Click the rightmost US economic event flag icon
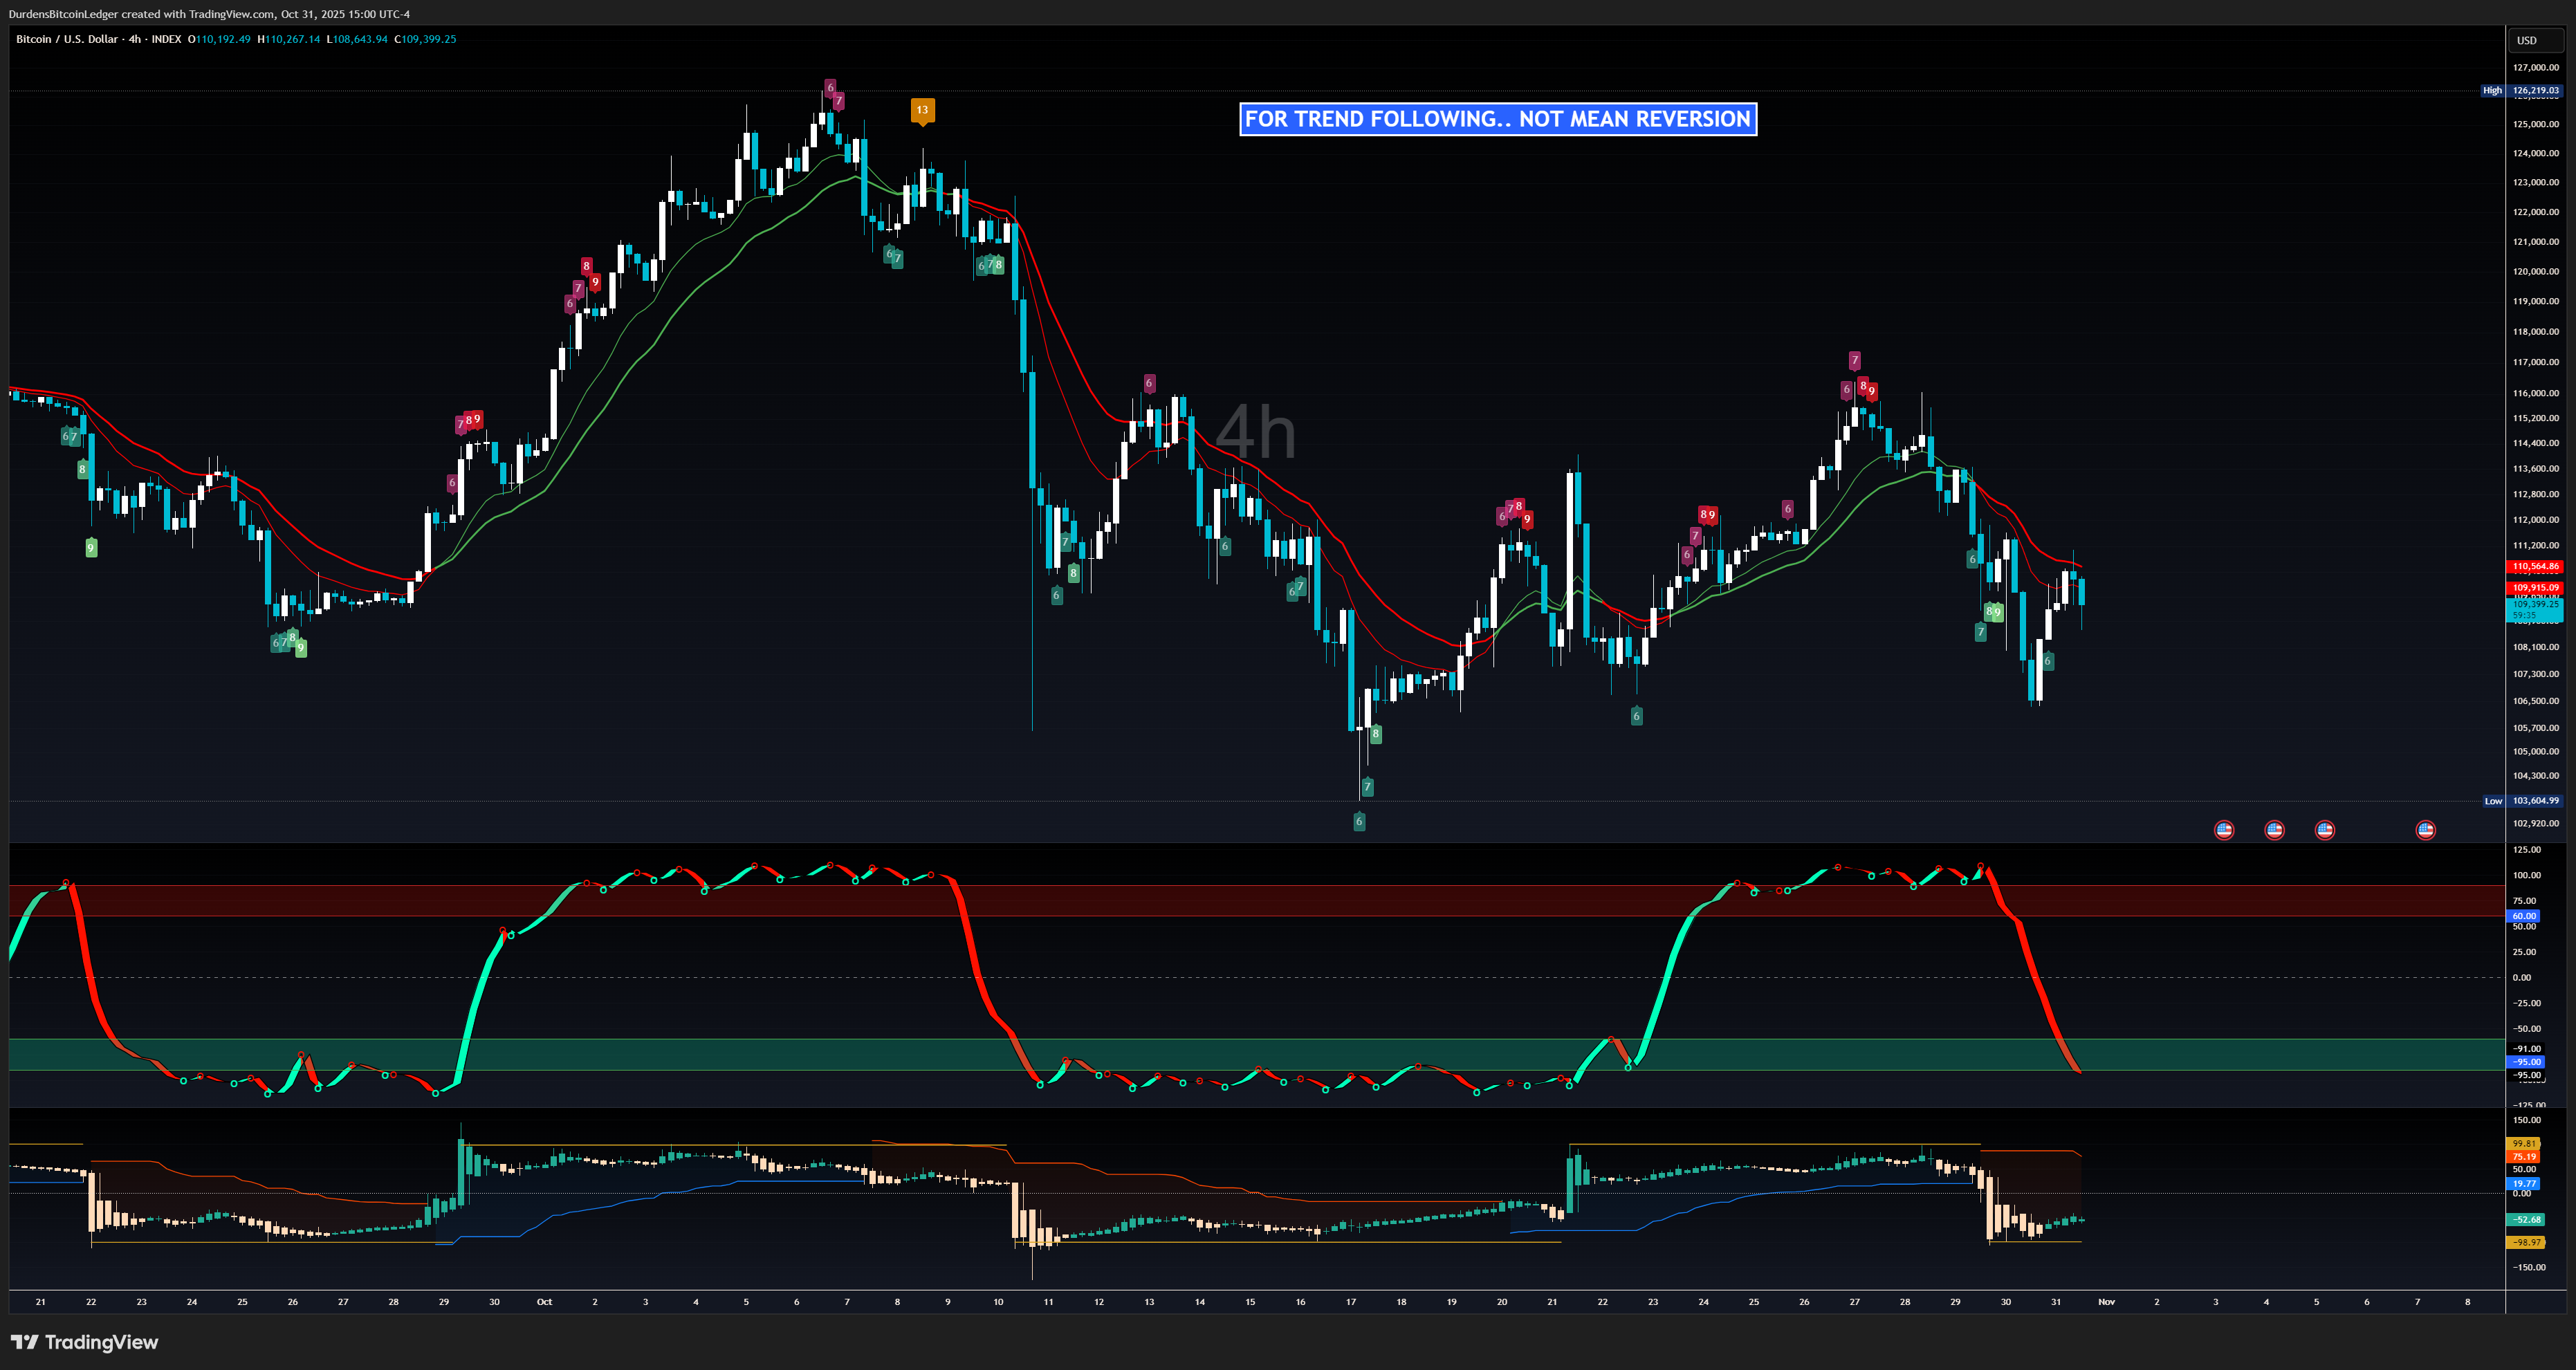 click(2425, 829)
